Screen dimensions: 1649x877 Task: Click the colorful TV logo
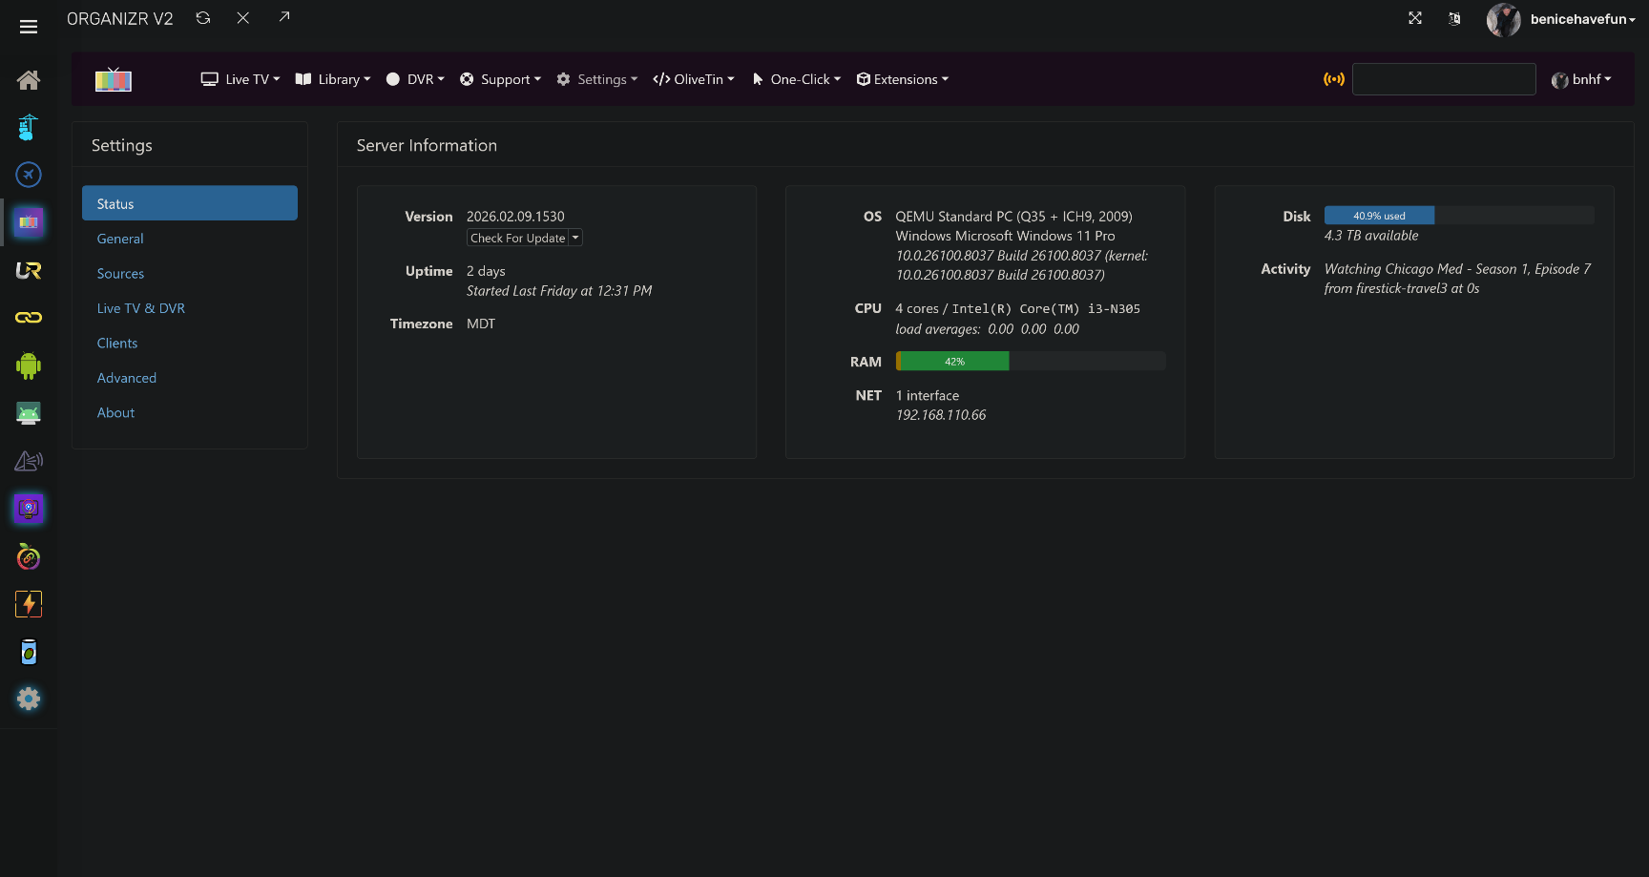tap(114, 79)
